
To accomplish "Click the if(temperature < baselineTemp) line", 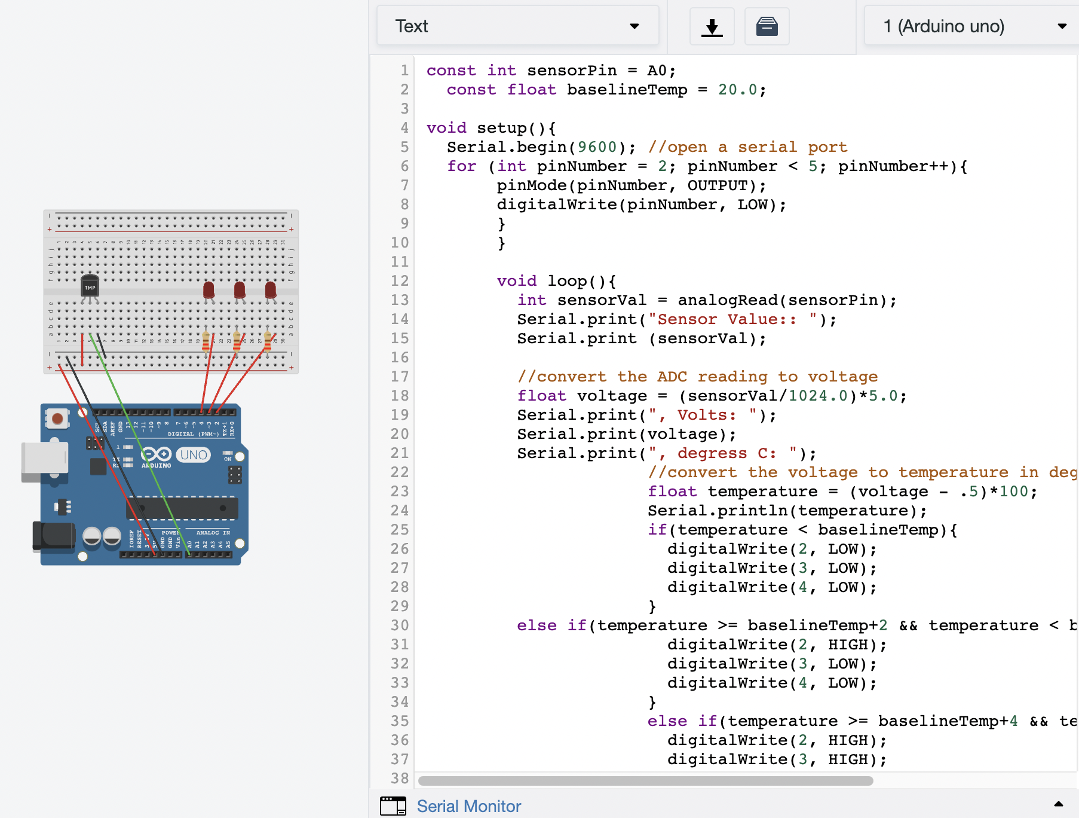I will (x=802, y=530).
